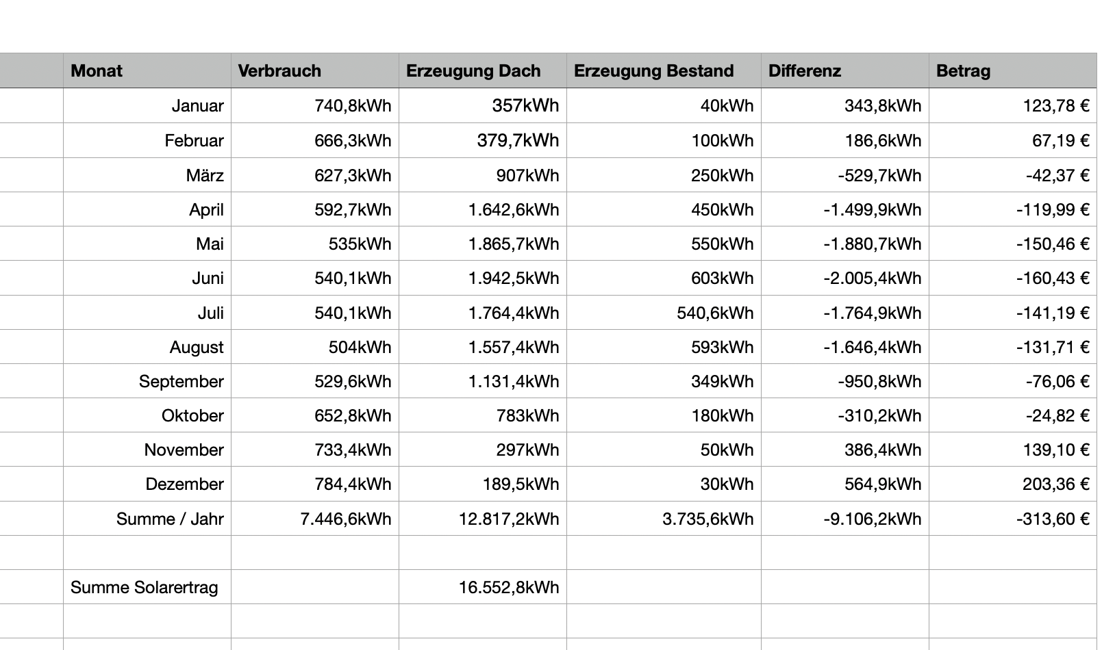1115x650 pixels.
Task: Select Juli's Erzeugung Bestand value 540,6kWh
Action: coord(663,313)
